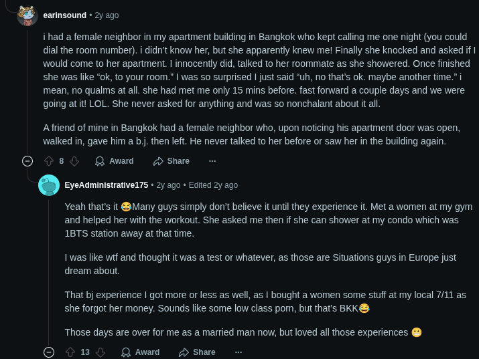
Task: Click earinsound's avatar image
Action: click(27, 15)
